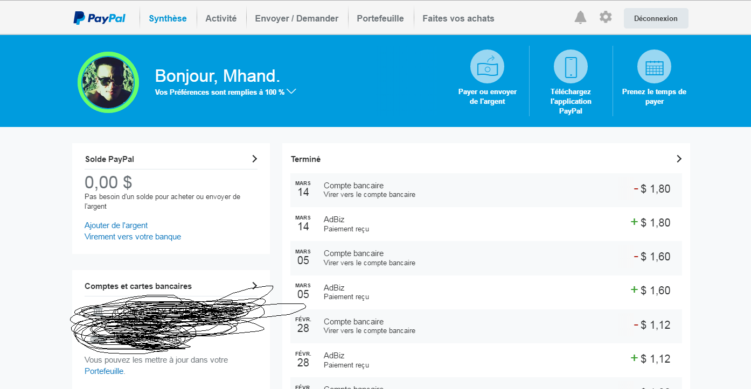Open Faites vos achats
The height and width of the screenshot is (389, 751).
click(x=458, y=18)
